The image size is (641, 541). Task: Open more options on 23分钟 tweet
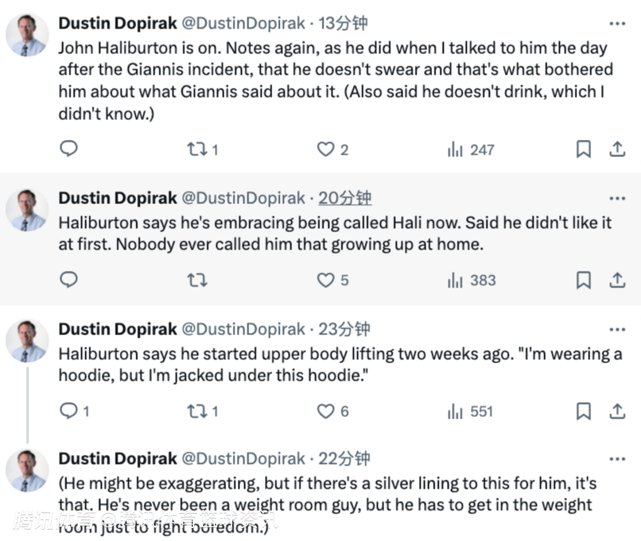pyautogui.click(x=617, y=330)
